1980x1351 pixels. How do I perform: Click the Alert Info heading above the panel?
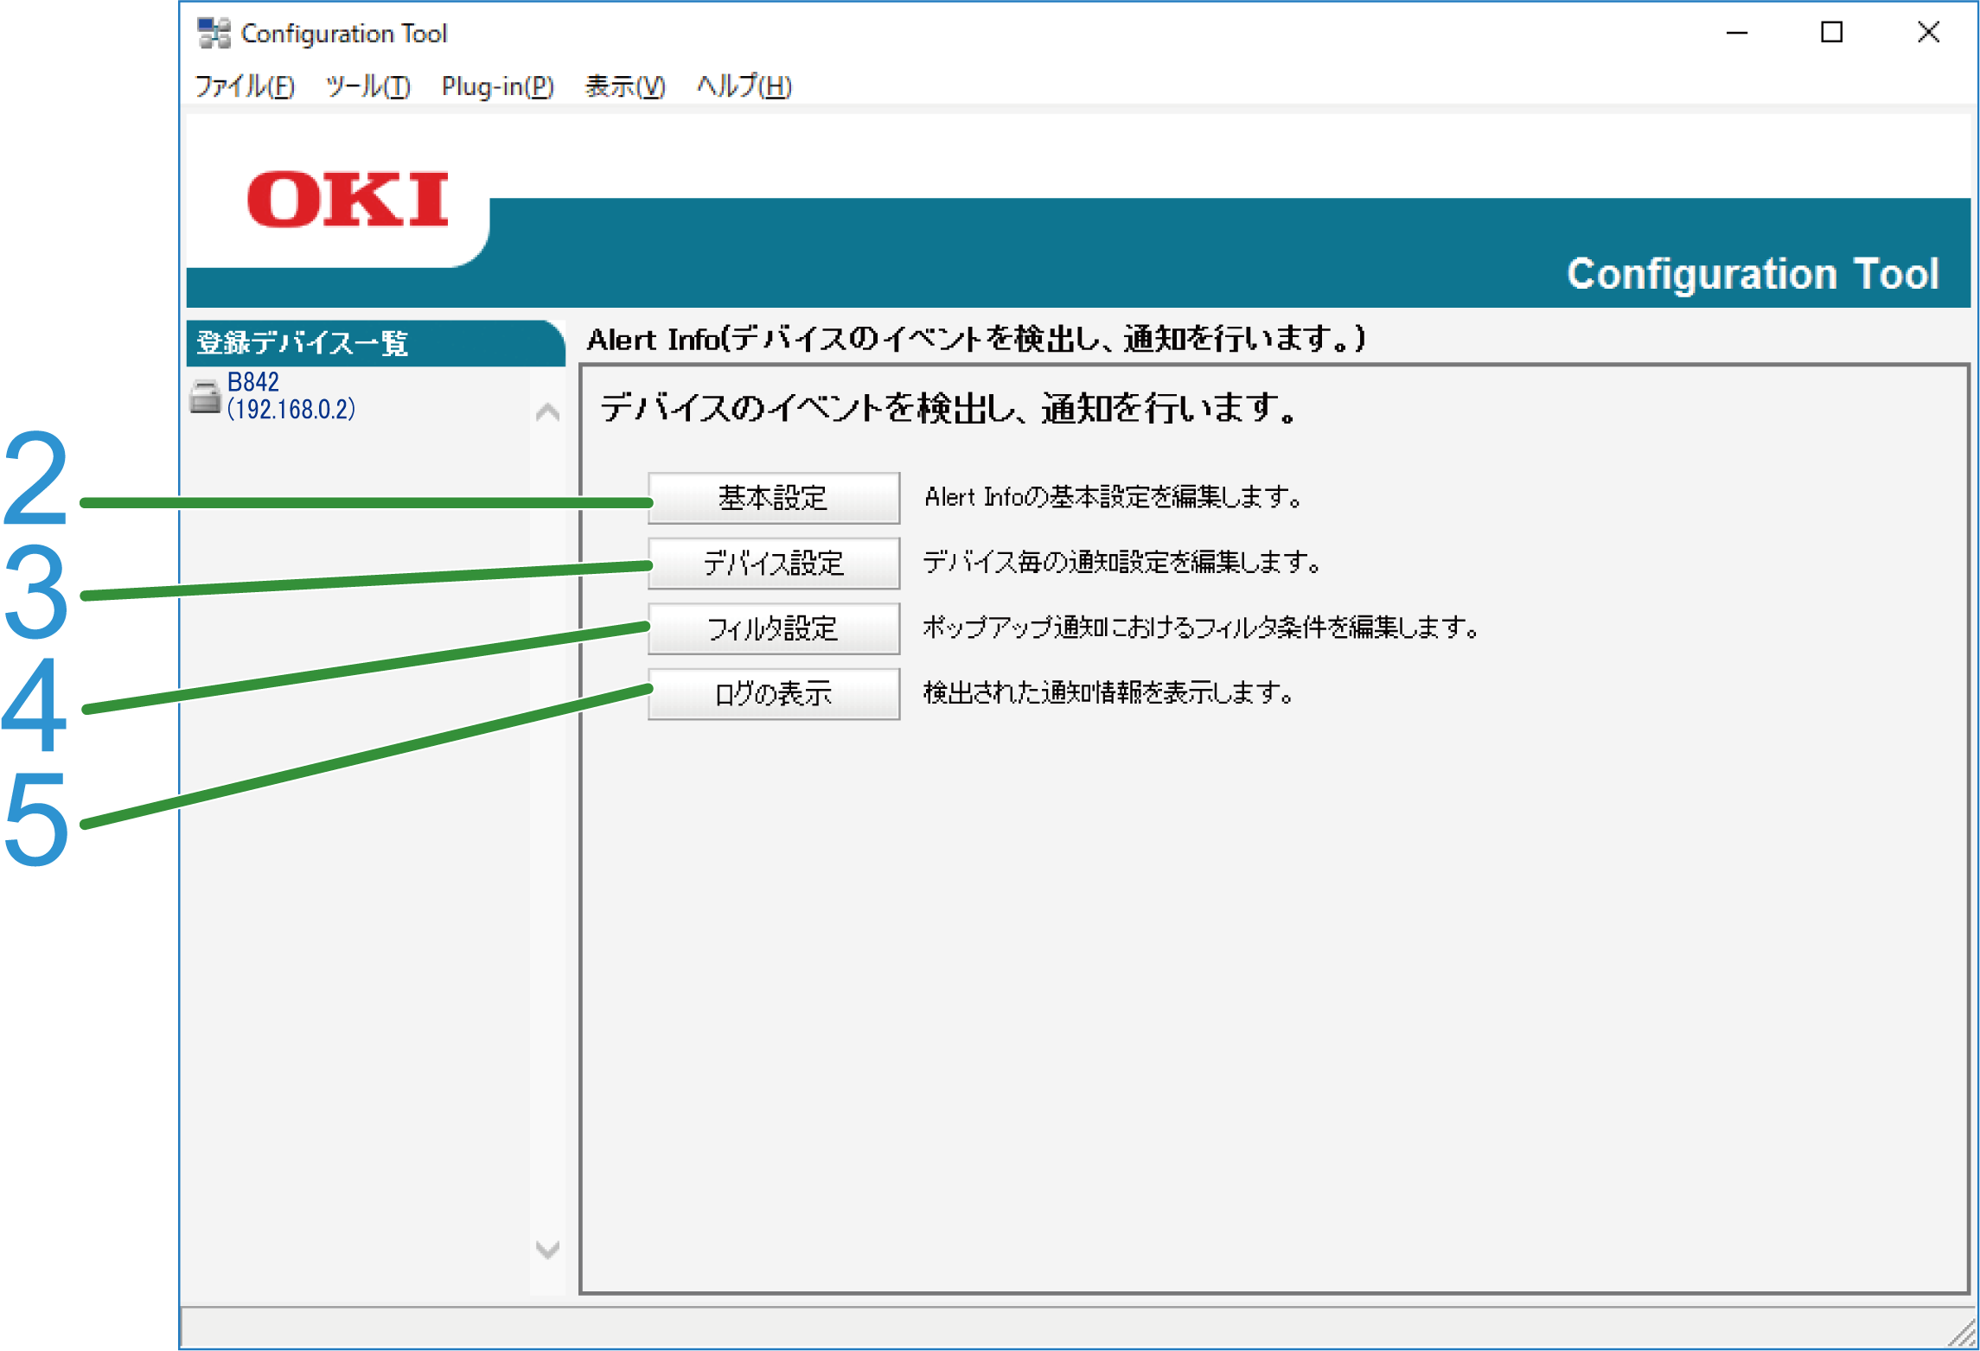coord(976,339)
